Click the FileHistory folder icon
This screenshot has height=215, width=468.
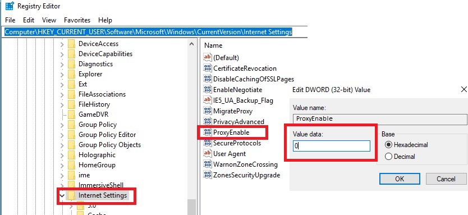coord(71,104)
